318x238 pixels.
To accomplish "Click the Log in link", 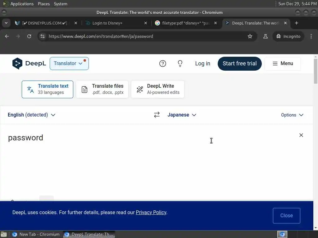I will (202, 64).
